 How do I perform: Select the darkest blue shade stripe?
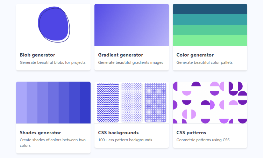coord(85,103)
